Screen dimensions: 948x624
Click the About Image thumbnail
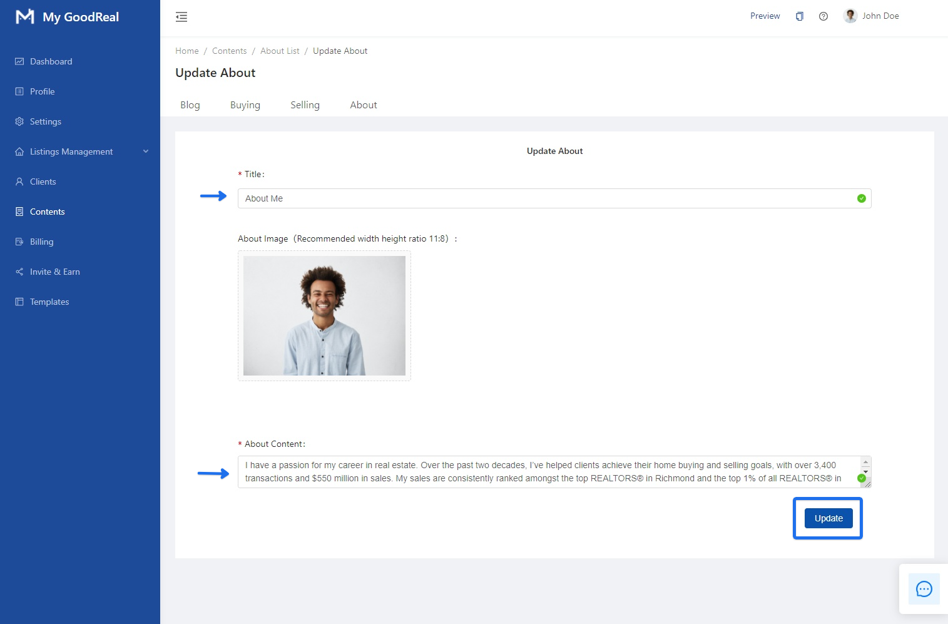(324, 315)
